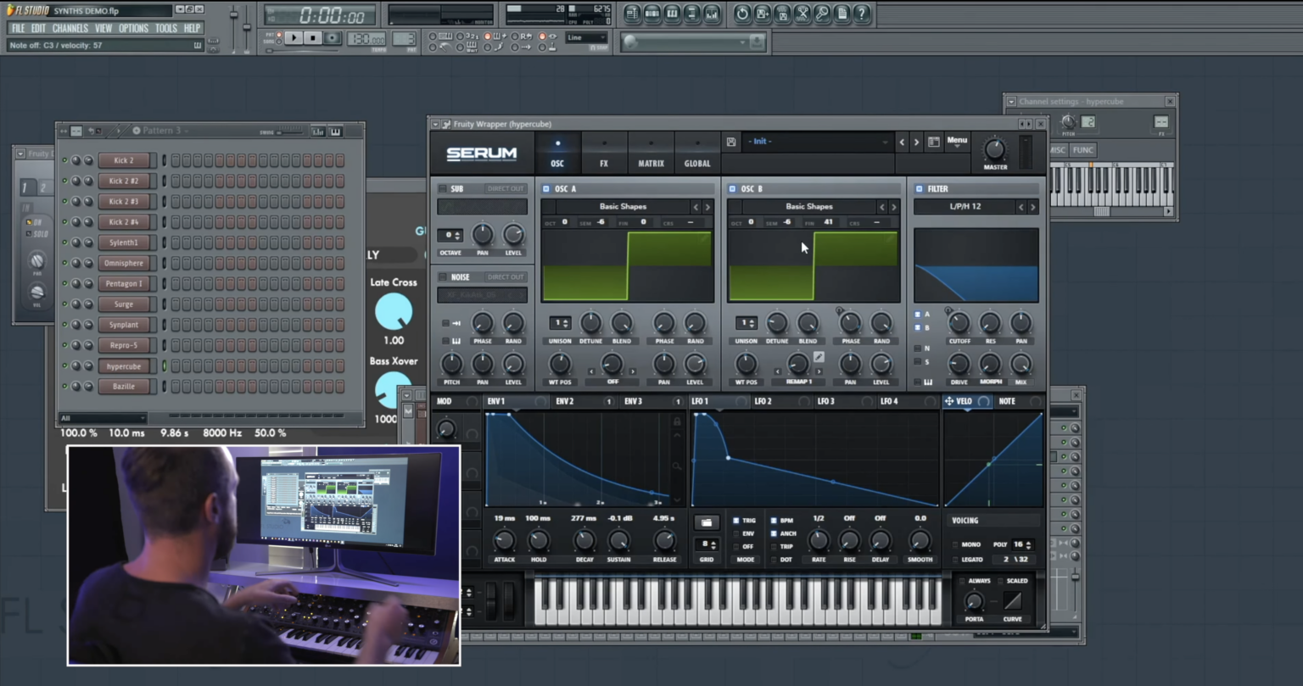Open the OPTIONS menu in FL Studio
This screenshot has width=1303, height=686.
(133, 27)
